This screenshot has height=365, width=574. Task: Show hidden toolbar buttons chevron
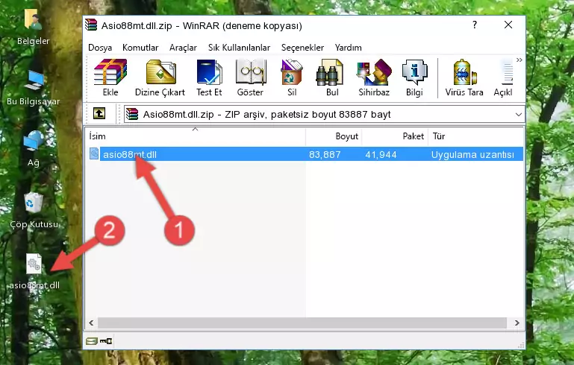[519, 60]
